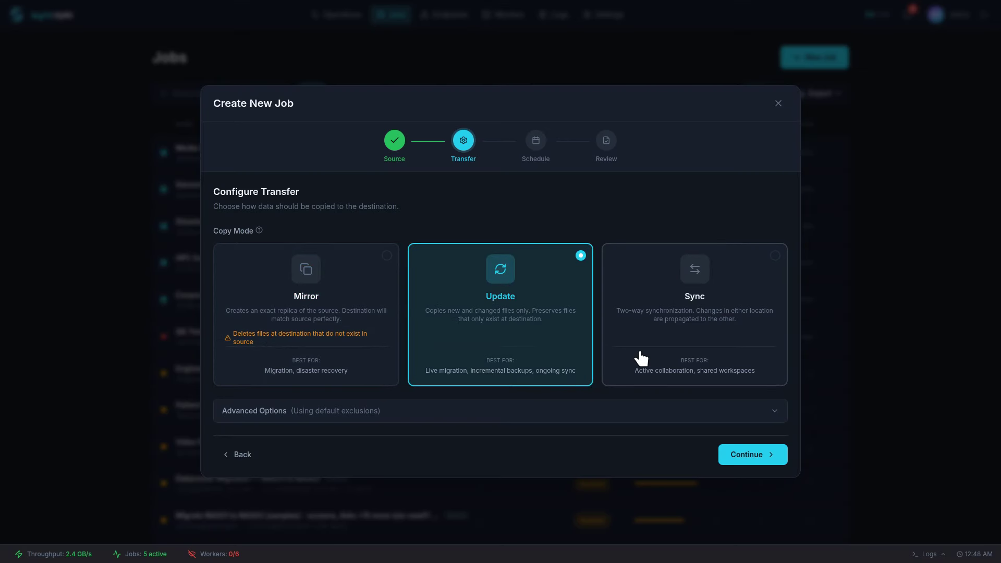Click Copy Mode help question icon
The width and height of the screenshot is (1001, 563).
(x=259, y=230)
